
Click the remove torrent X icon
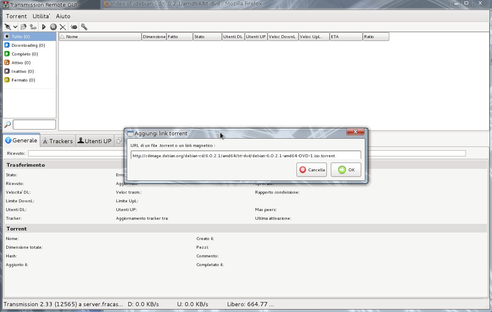(63, 27)
